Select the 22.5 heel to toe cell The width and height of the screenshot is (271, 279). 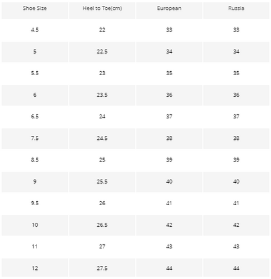[102, 52]
